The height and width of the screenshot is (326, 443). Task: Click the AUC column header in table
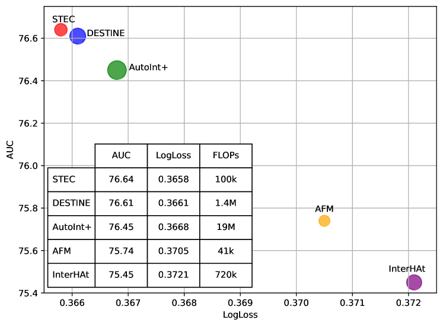point(121,155)
